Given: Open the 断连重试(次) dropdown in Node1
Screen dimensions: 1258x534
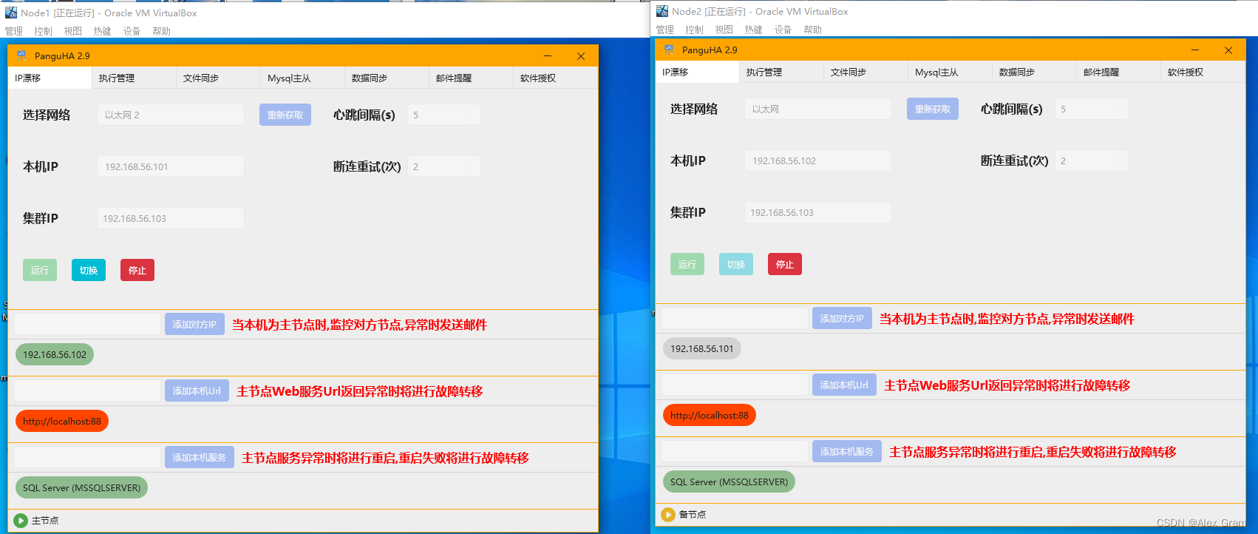Looking at the screenshot, I should click(444, 166).
